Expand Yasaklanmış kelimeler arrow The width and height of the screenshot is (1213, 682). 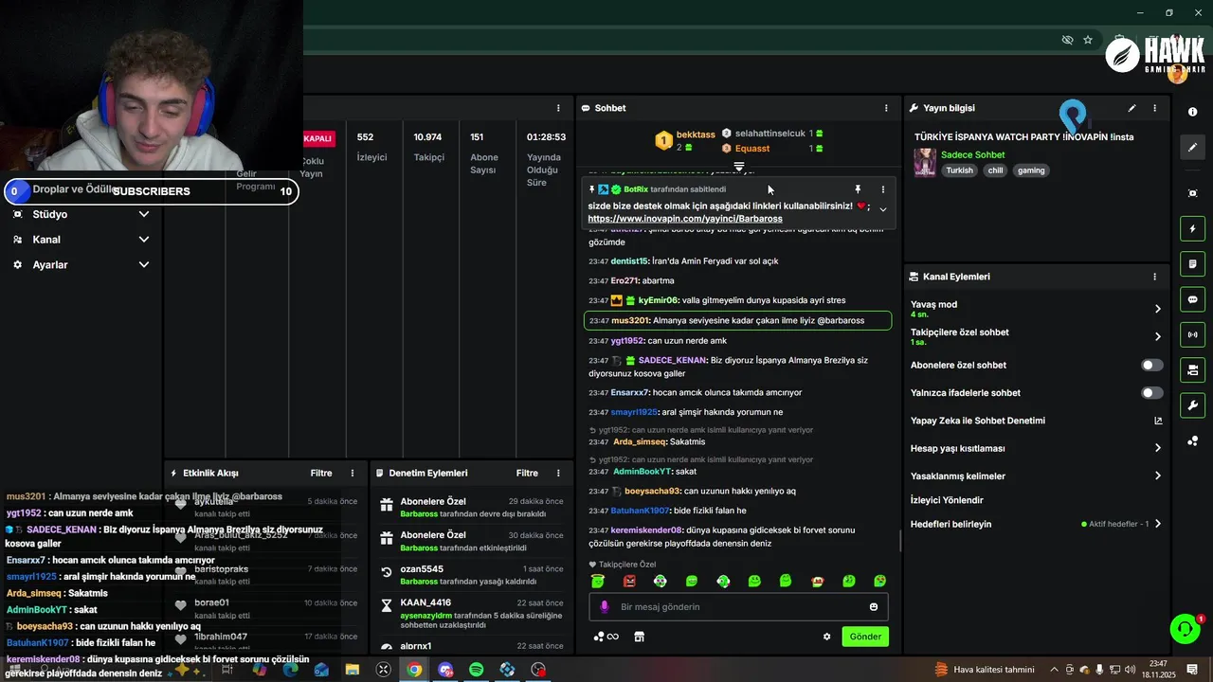[x=1157, y=476]
